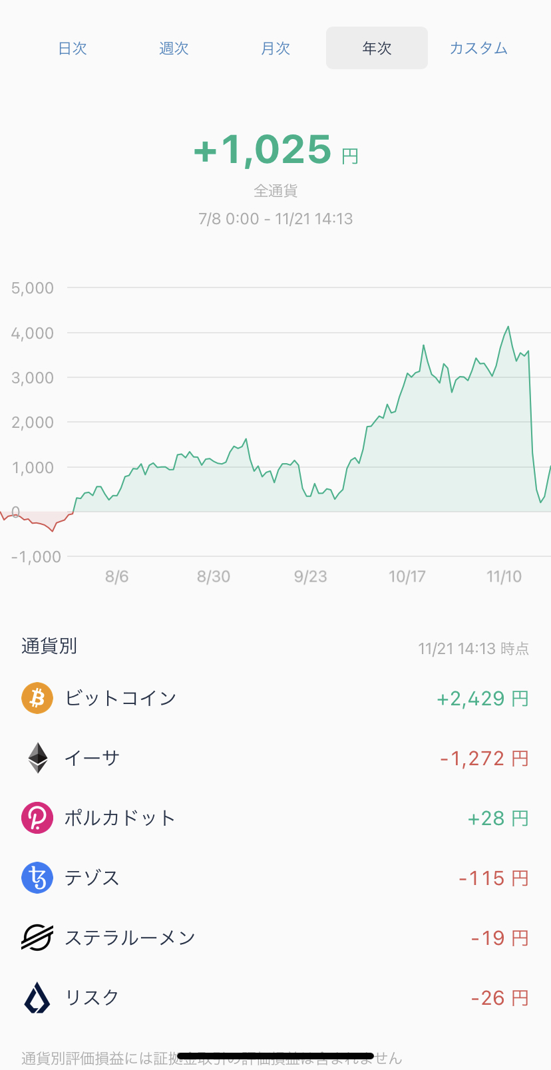Tap the ステラルーメン label
The image size is (551, 1070).
pos(130,938)
